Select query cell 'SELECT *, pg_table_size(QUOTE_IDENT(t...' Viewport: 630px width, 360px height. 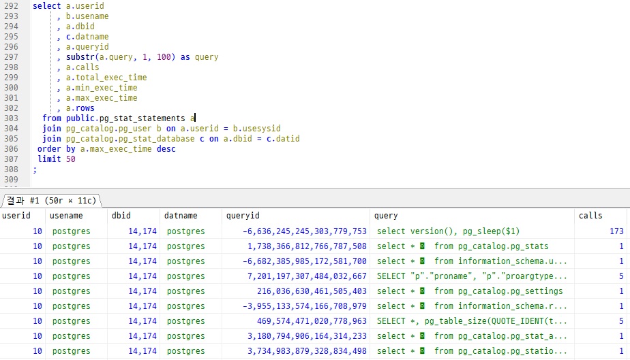[472, 321]
